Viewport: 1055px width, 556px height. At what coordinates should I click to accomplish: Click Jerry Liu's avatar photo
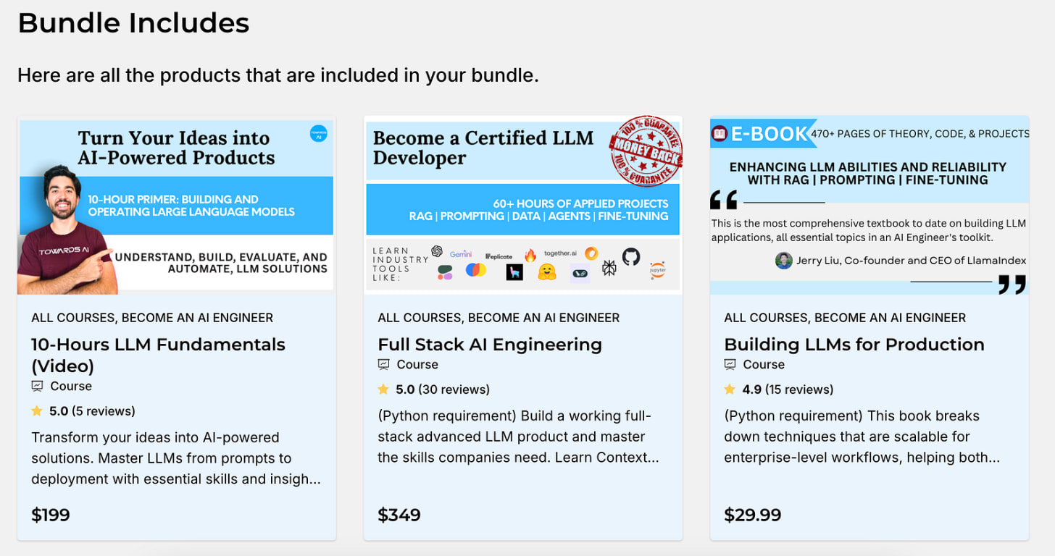coord(783,261)
